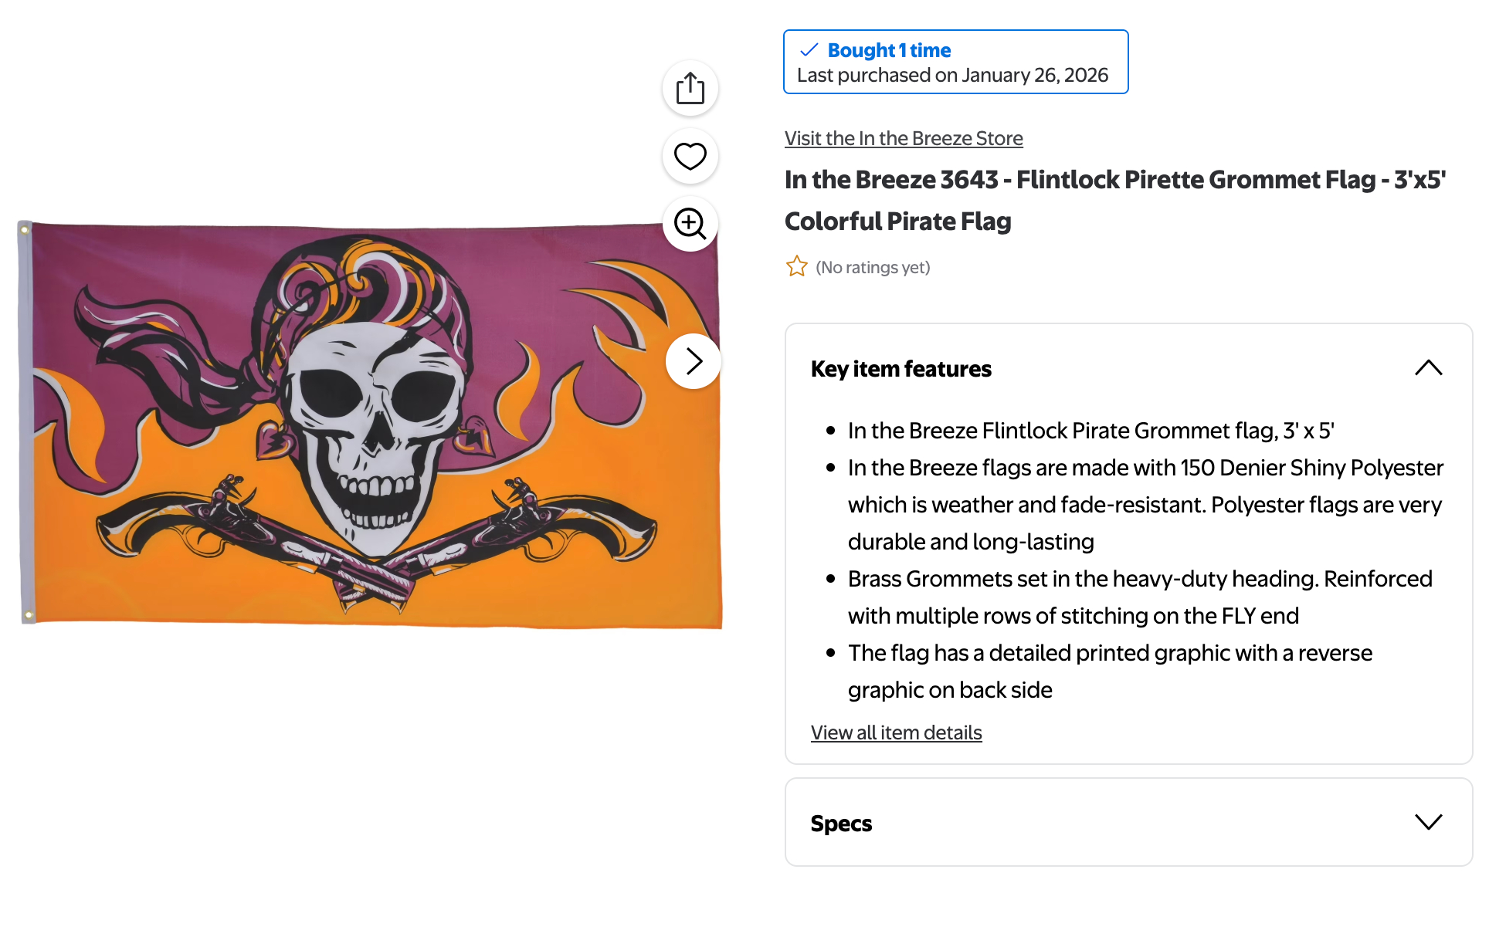The height and width of the screenshot is (937, 1489).
Task: Show next product image with arrow
Action: (x=694, y=361)
